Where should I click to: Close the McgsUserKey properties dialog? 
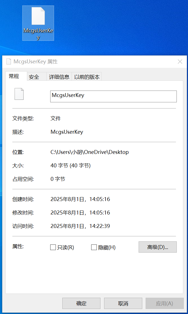pyautogui.click(x=180, y=62)
